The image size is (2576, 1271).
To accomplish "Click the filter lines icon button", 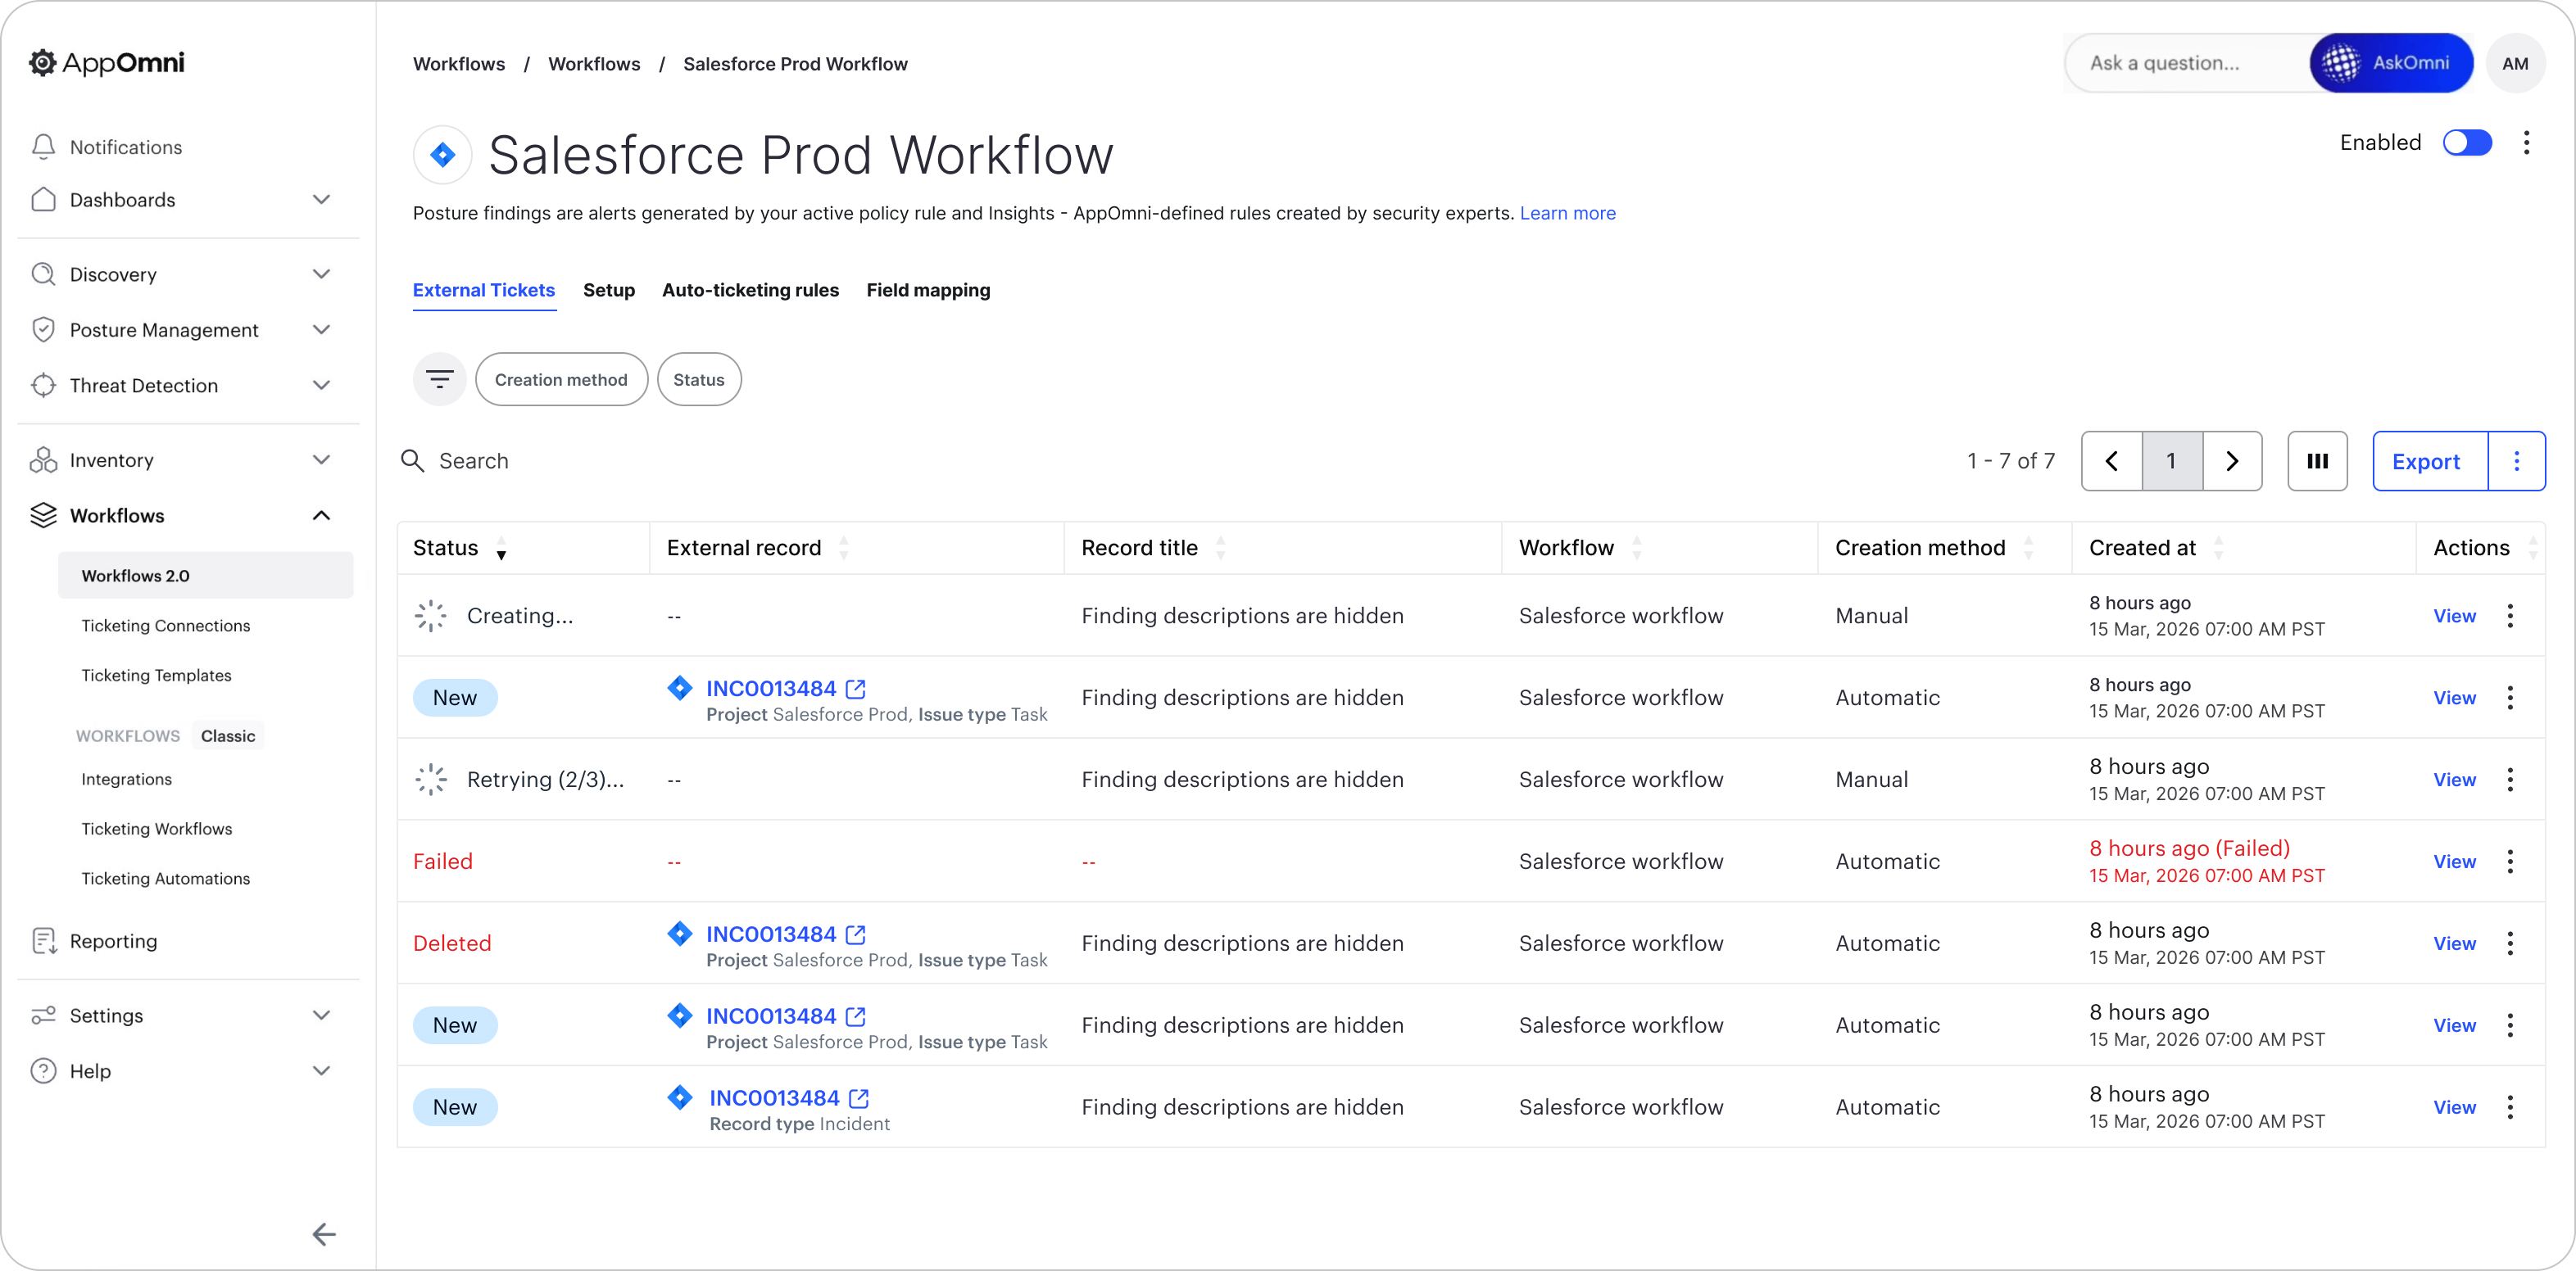I will coord(439,380).
